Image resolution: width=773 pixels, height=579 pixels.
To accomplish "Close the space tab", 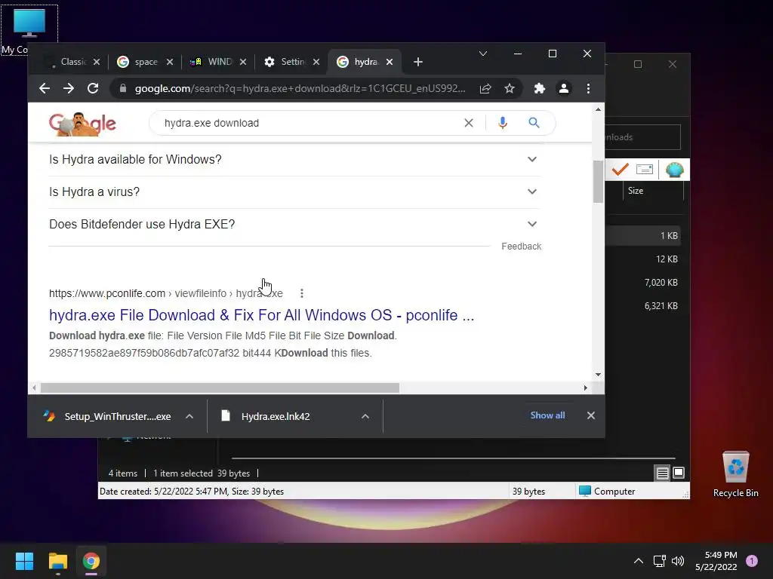I will coord(170,62).
